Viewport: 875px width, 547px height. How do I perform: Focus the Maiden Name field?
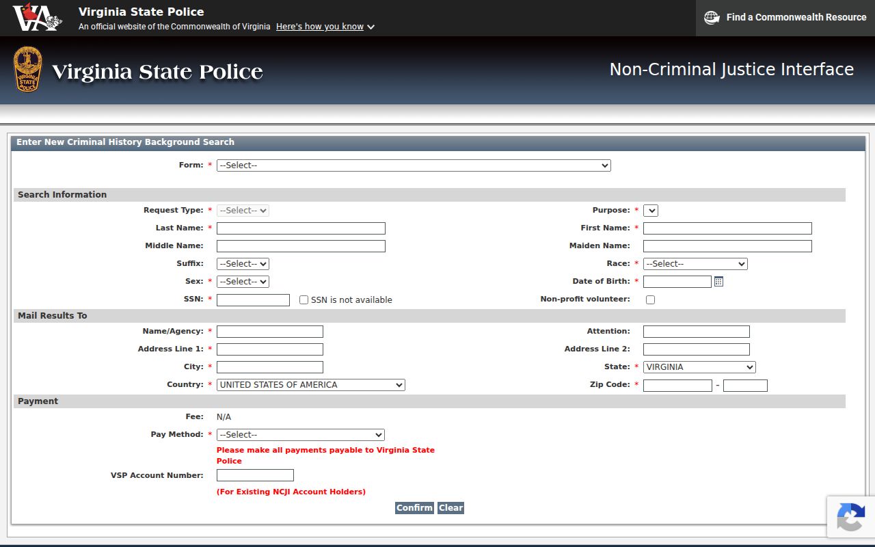727,246
